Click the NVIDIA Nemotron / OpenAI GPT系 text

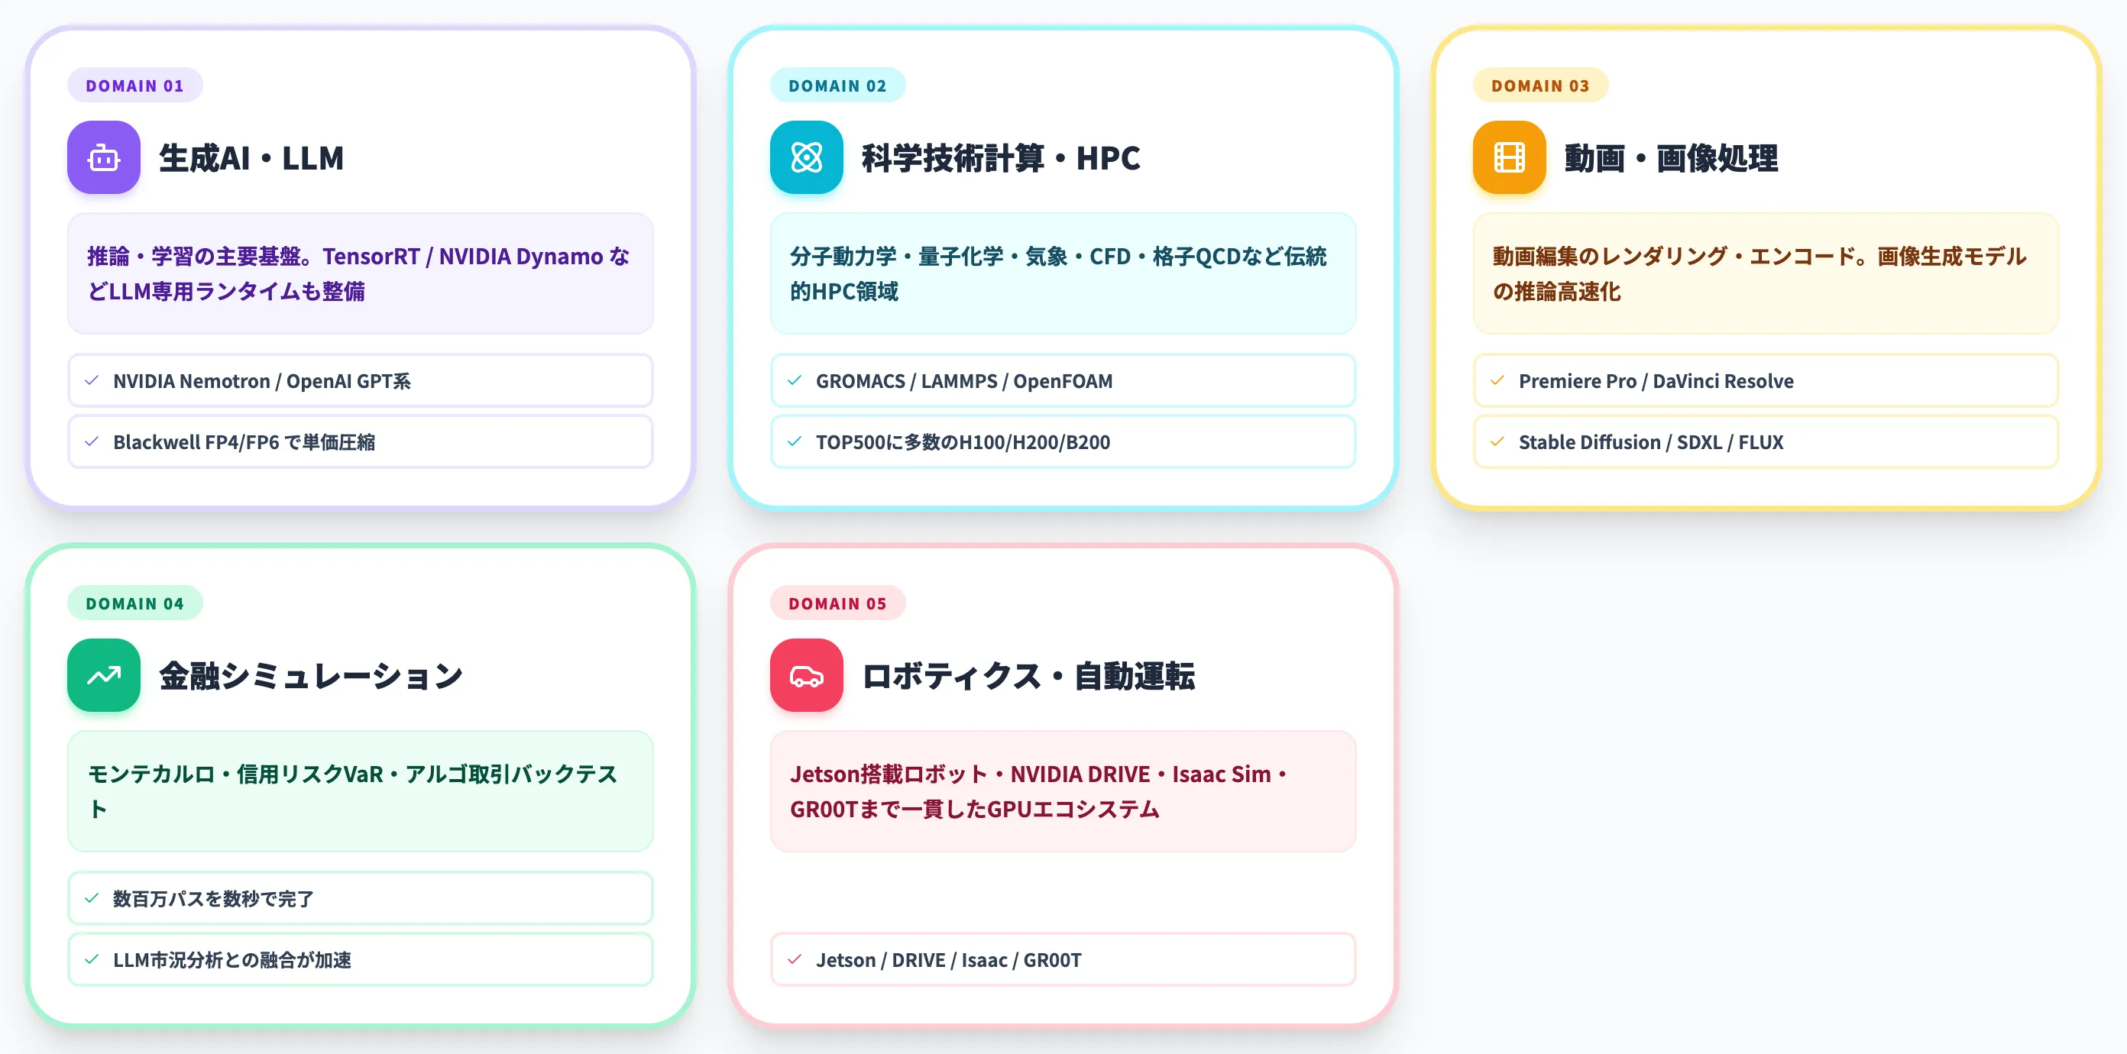262,381
